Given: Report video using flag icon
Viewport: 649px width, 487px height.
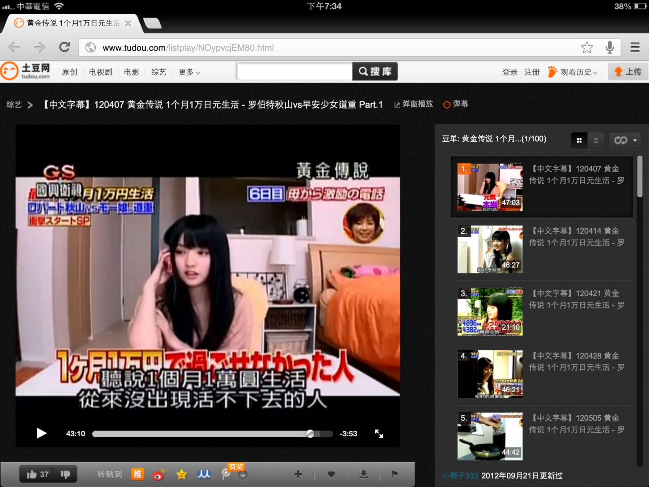Looking at the screenshot, I should [394, 474].
